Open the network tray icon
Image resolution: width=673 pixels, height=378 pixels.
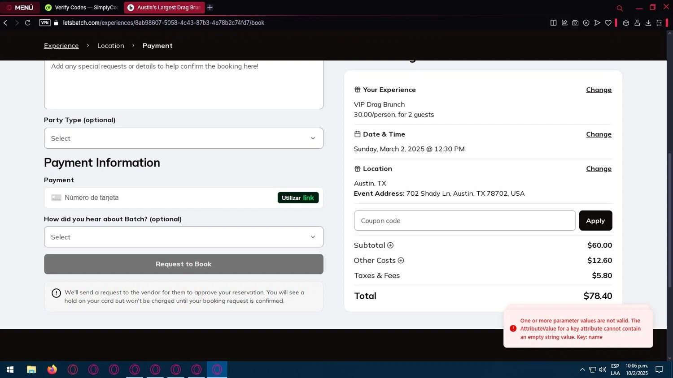point(593,370)
